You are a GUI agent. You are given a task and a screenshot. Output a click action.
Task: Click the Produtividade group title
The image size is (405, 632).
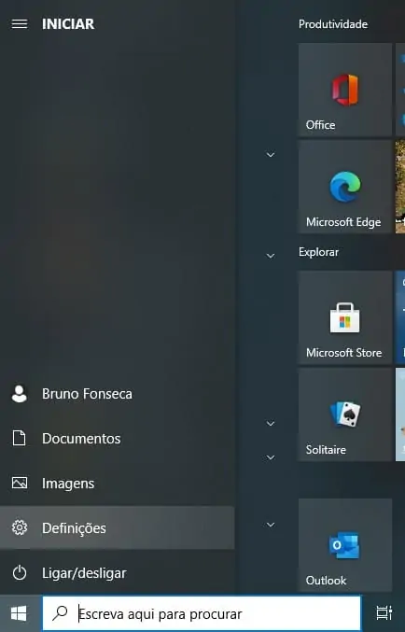pyautogui.click(x=333, y=24)
